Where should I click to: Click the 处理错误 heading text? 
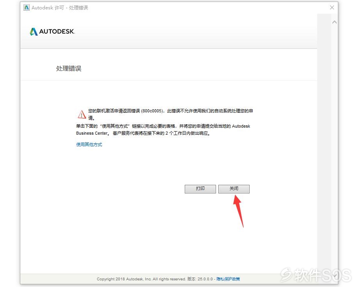tap(68, 69)
